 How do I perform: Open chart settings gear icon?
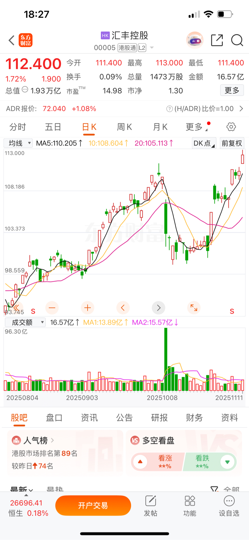231,127
